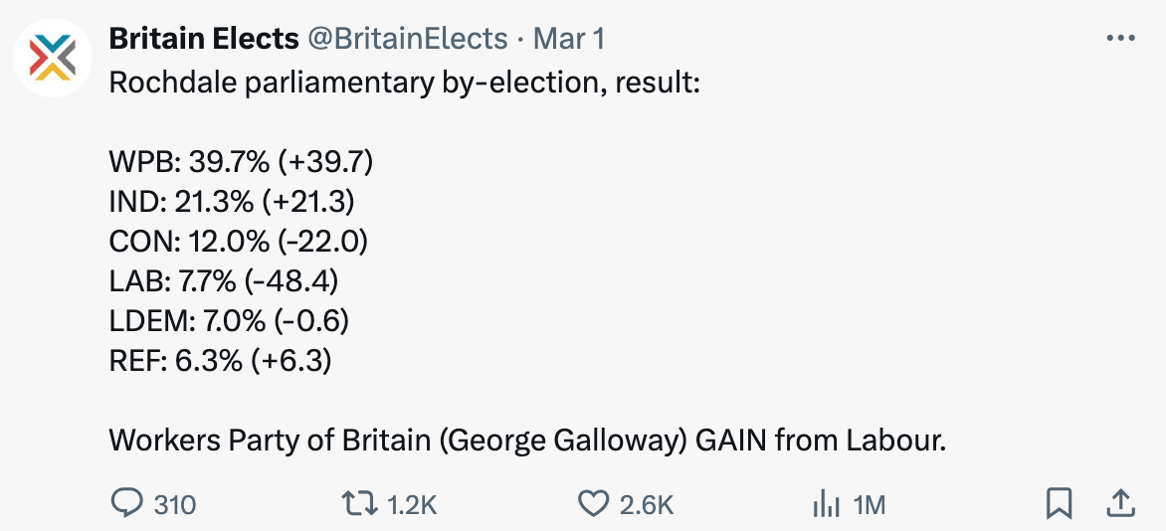Click the LAB: 7.7% result line

223,281
